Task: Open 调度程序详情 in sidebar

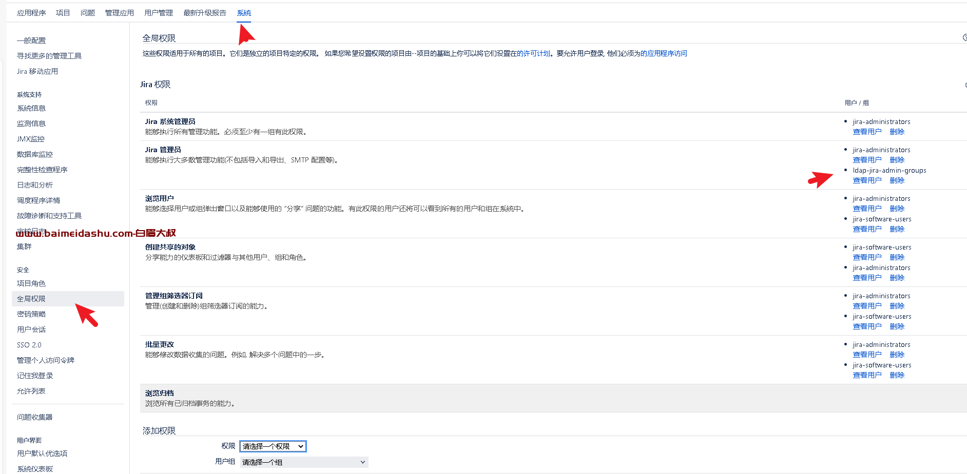Action: click(x=38, y=200)
